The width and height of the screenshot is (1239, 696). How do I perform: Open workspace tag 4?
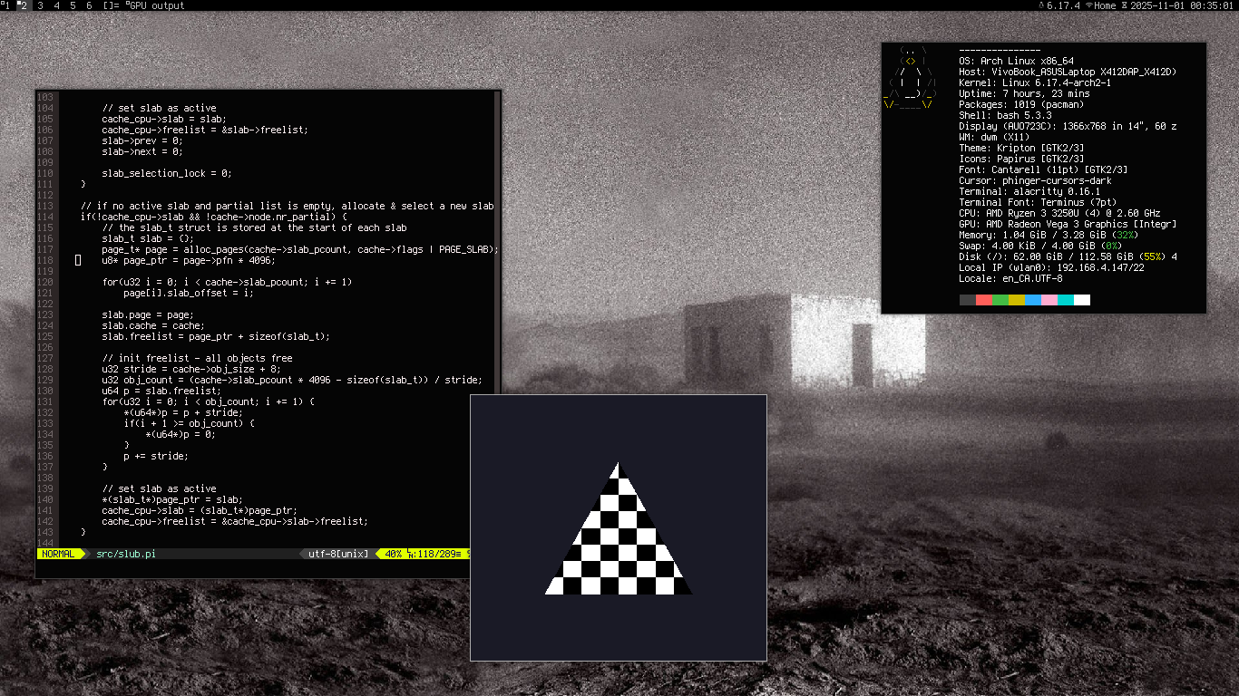56,5
